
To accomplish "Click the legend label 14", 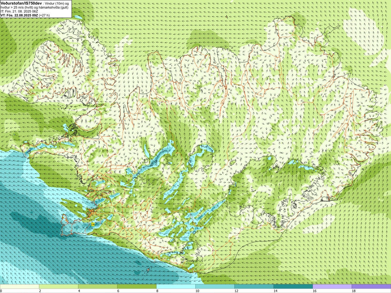I will (x=276, y=291).
